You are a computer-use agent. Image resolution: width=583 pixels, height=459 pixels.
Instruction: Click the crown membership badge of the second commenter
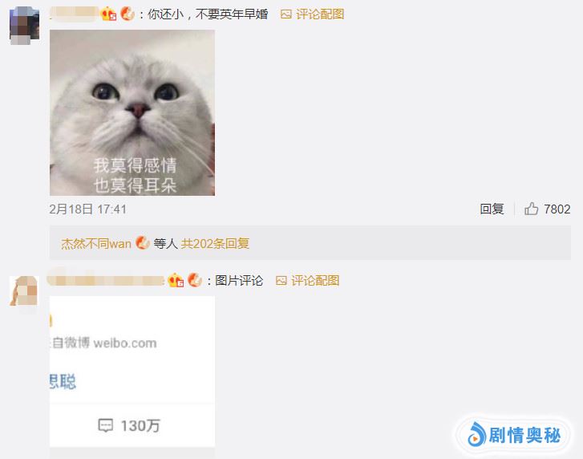coord(176,280)
